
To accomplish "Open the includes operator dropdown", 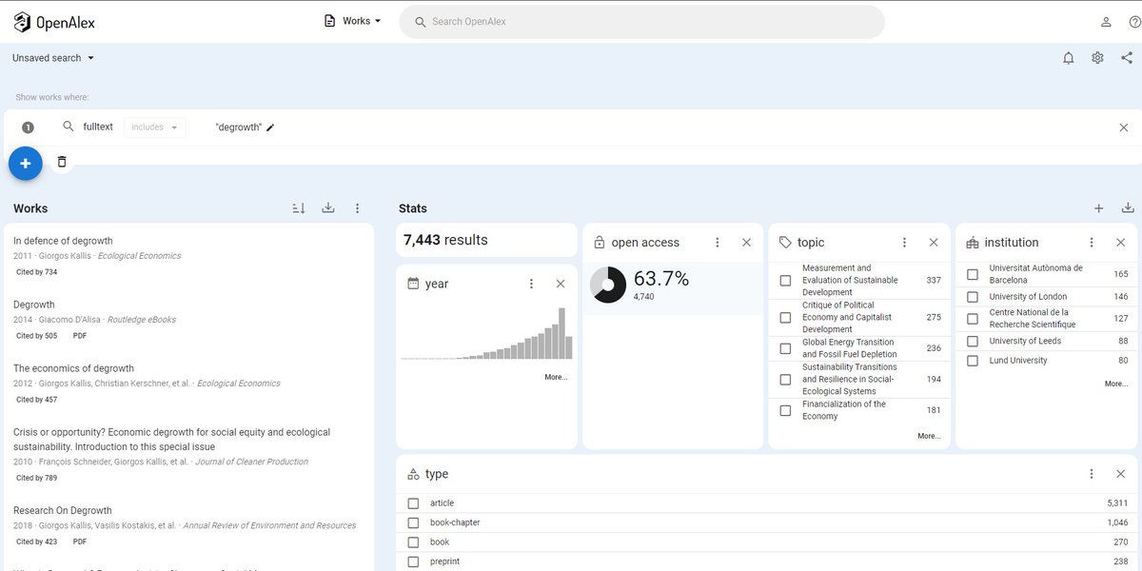I will [x=154, y=128].
